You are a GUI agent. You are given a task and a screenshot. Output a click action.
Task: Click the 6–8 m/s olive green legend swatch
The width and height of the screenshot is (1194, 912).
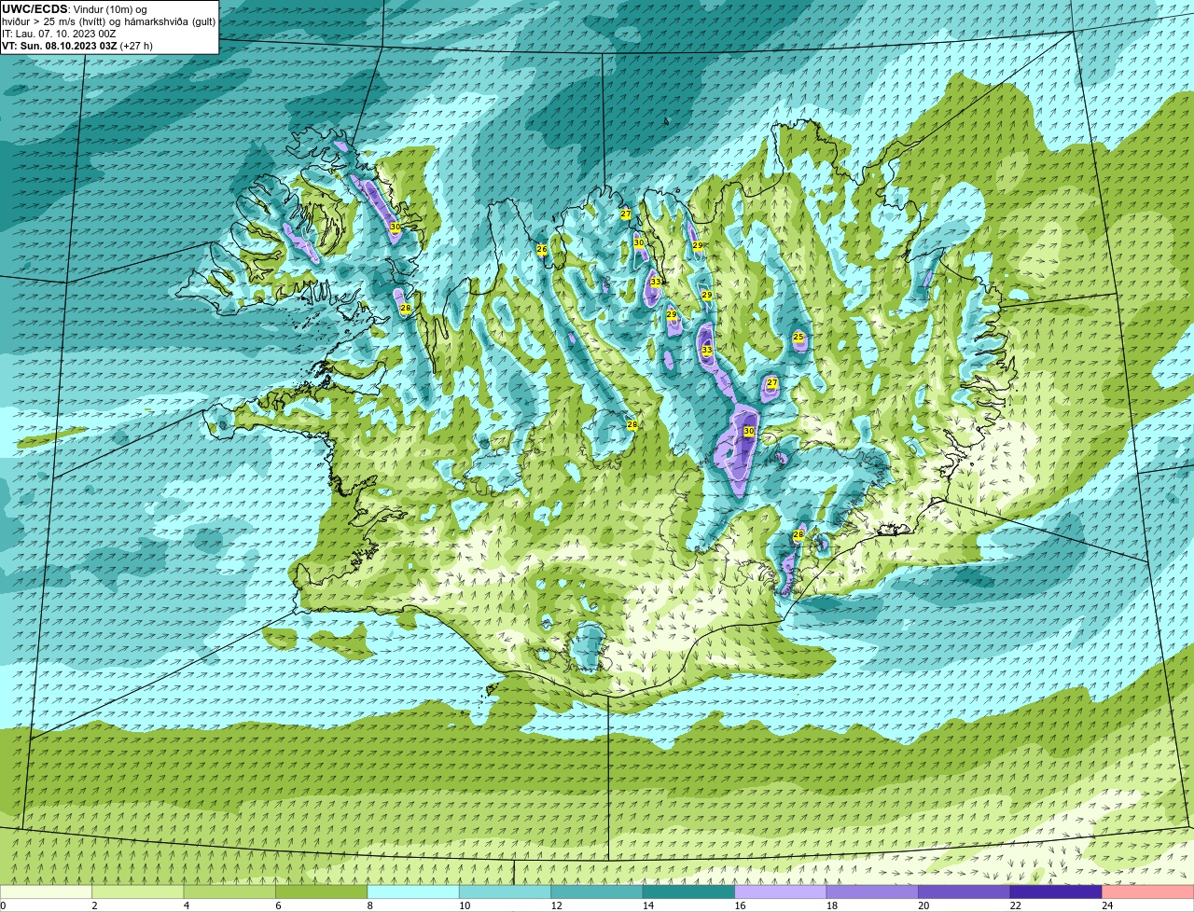click(x=322, y=891)
